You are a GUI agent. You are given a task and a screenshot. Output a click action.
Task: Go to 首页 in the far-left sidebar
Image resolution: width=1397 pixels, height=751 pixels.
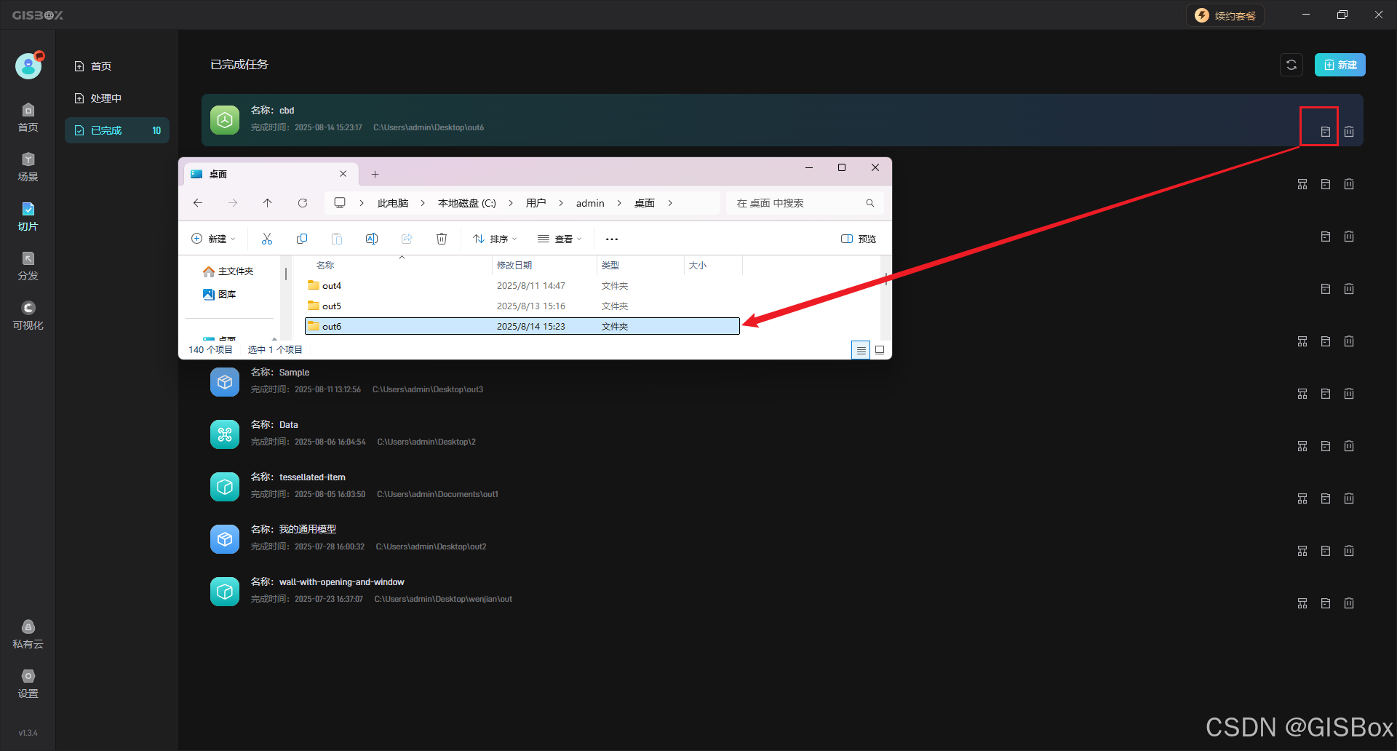[28, 117]
